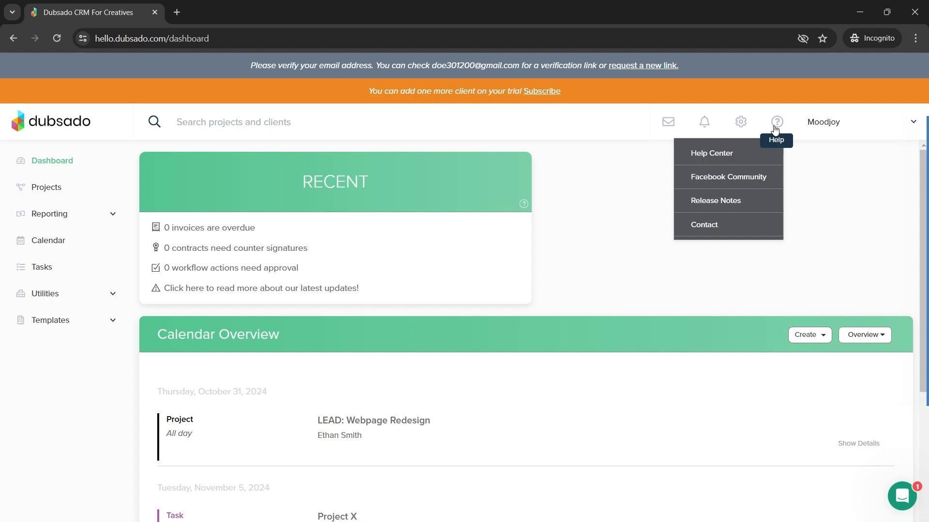The image size is (929, 522).
Task: Click request a new link
Action: tap(643, 65)
